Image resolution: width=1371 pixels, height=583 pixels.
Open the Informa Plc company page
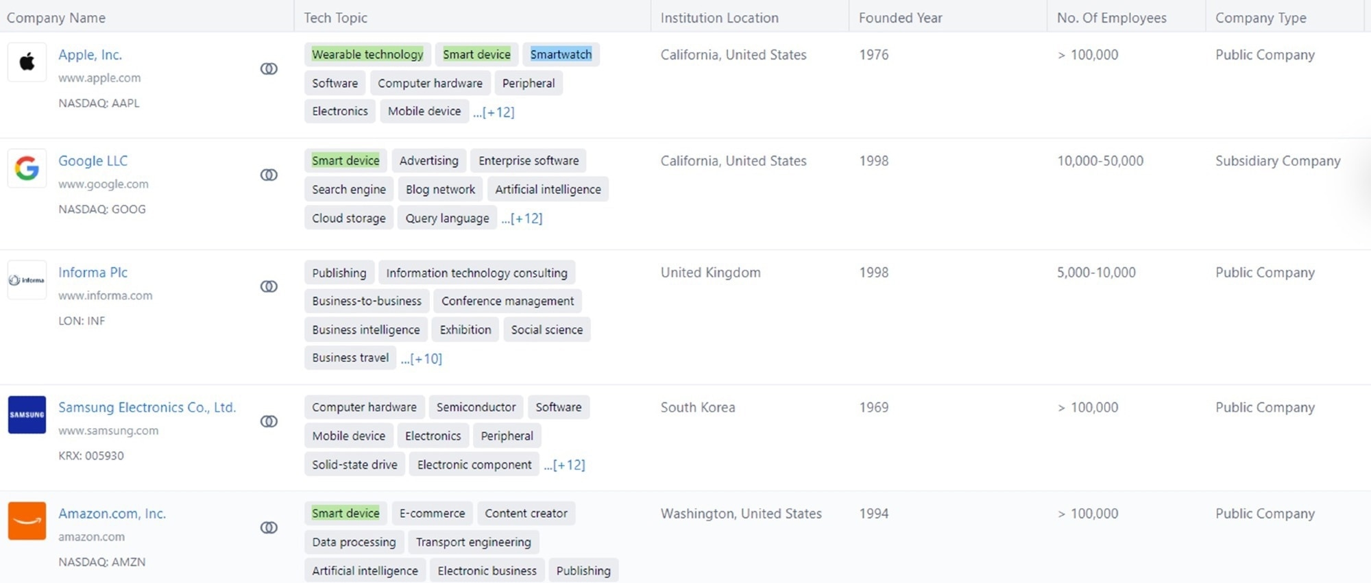click(93, 273)
